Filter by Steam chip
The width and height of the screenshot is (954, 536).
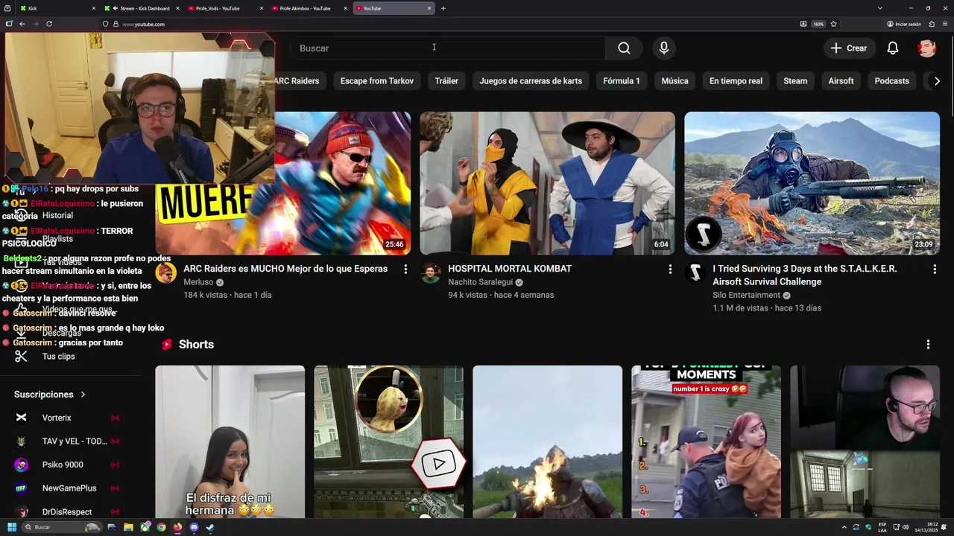click(x=795, y=81)
